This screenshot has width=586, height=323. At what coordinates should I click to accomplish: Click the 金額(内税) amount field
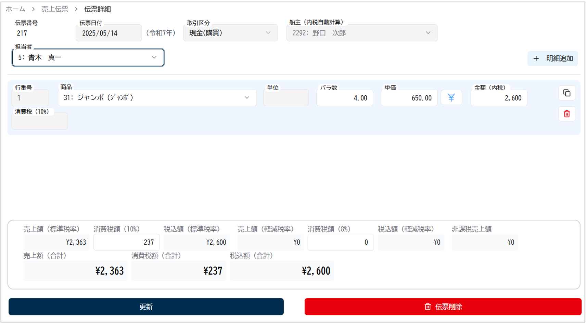pyautogui.click(x=498, y=98)
